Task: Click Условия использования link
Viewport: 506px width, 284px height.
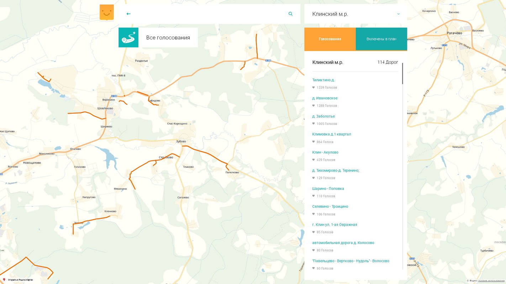Action: click(491, 281)
